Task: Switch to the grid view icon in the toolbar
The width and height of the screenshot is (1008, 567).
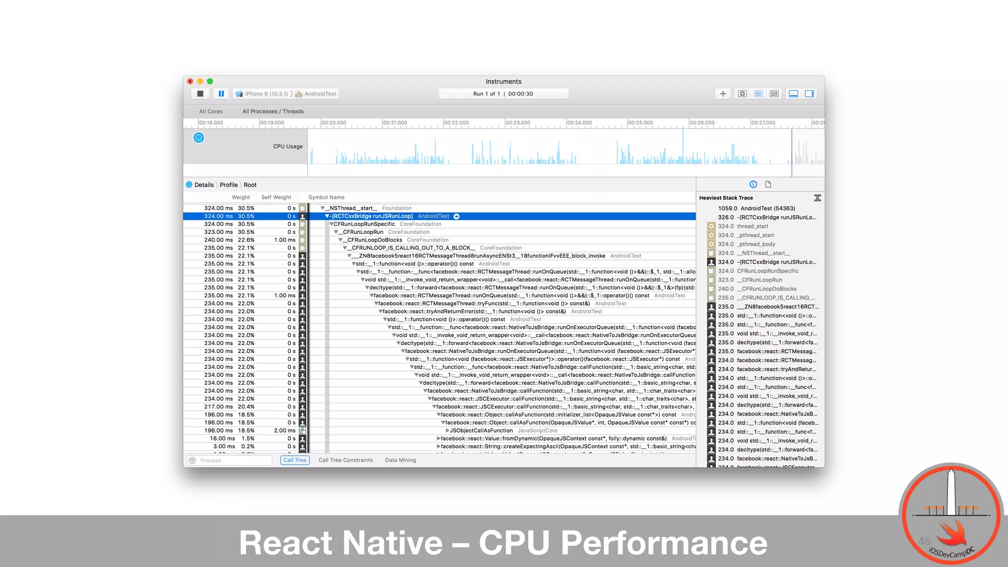Action: (x=774, y=94)
